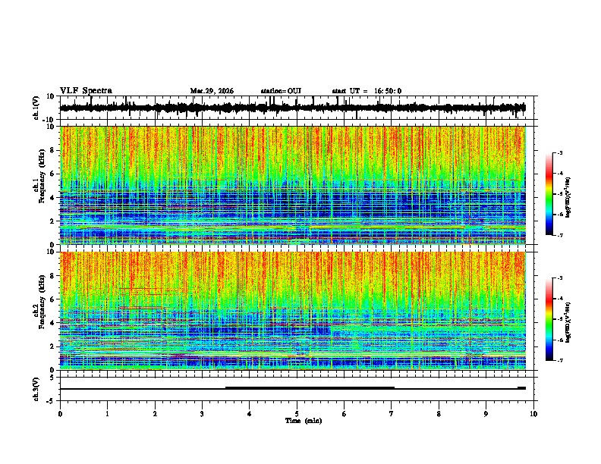Screen dimensions: 601x464
Task: Click the "8" tick on ch.1 frequency axis
Action: [x=53, y=150]
